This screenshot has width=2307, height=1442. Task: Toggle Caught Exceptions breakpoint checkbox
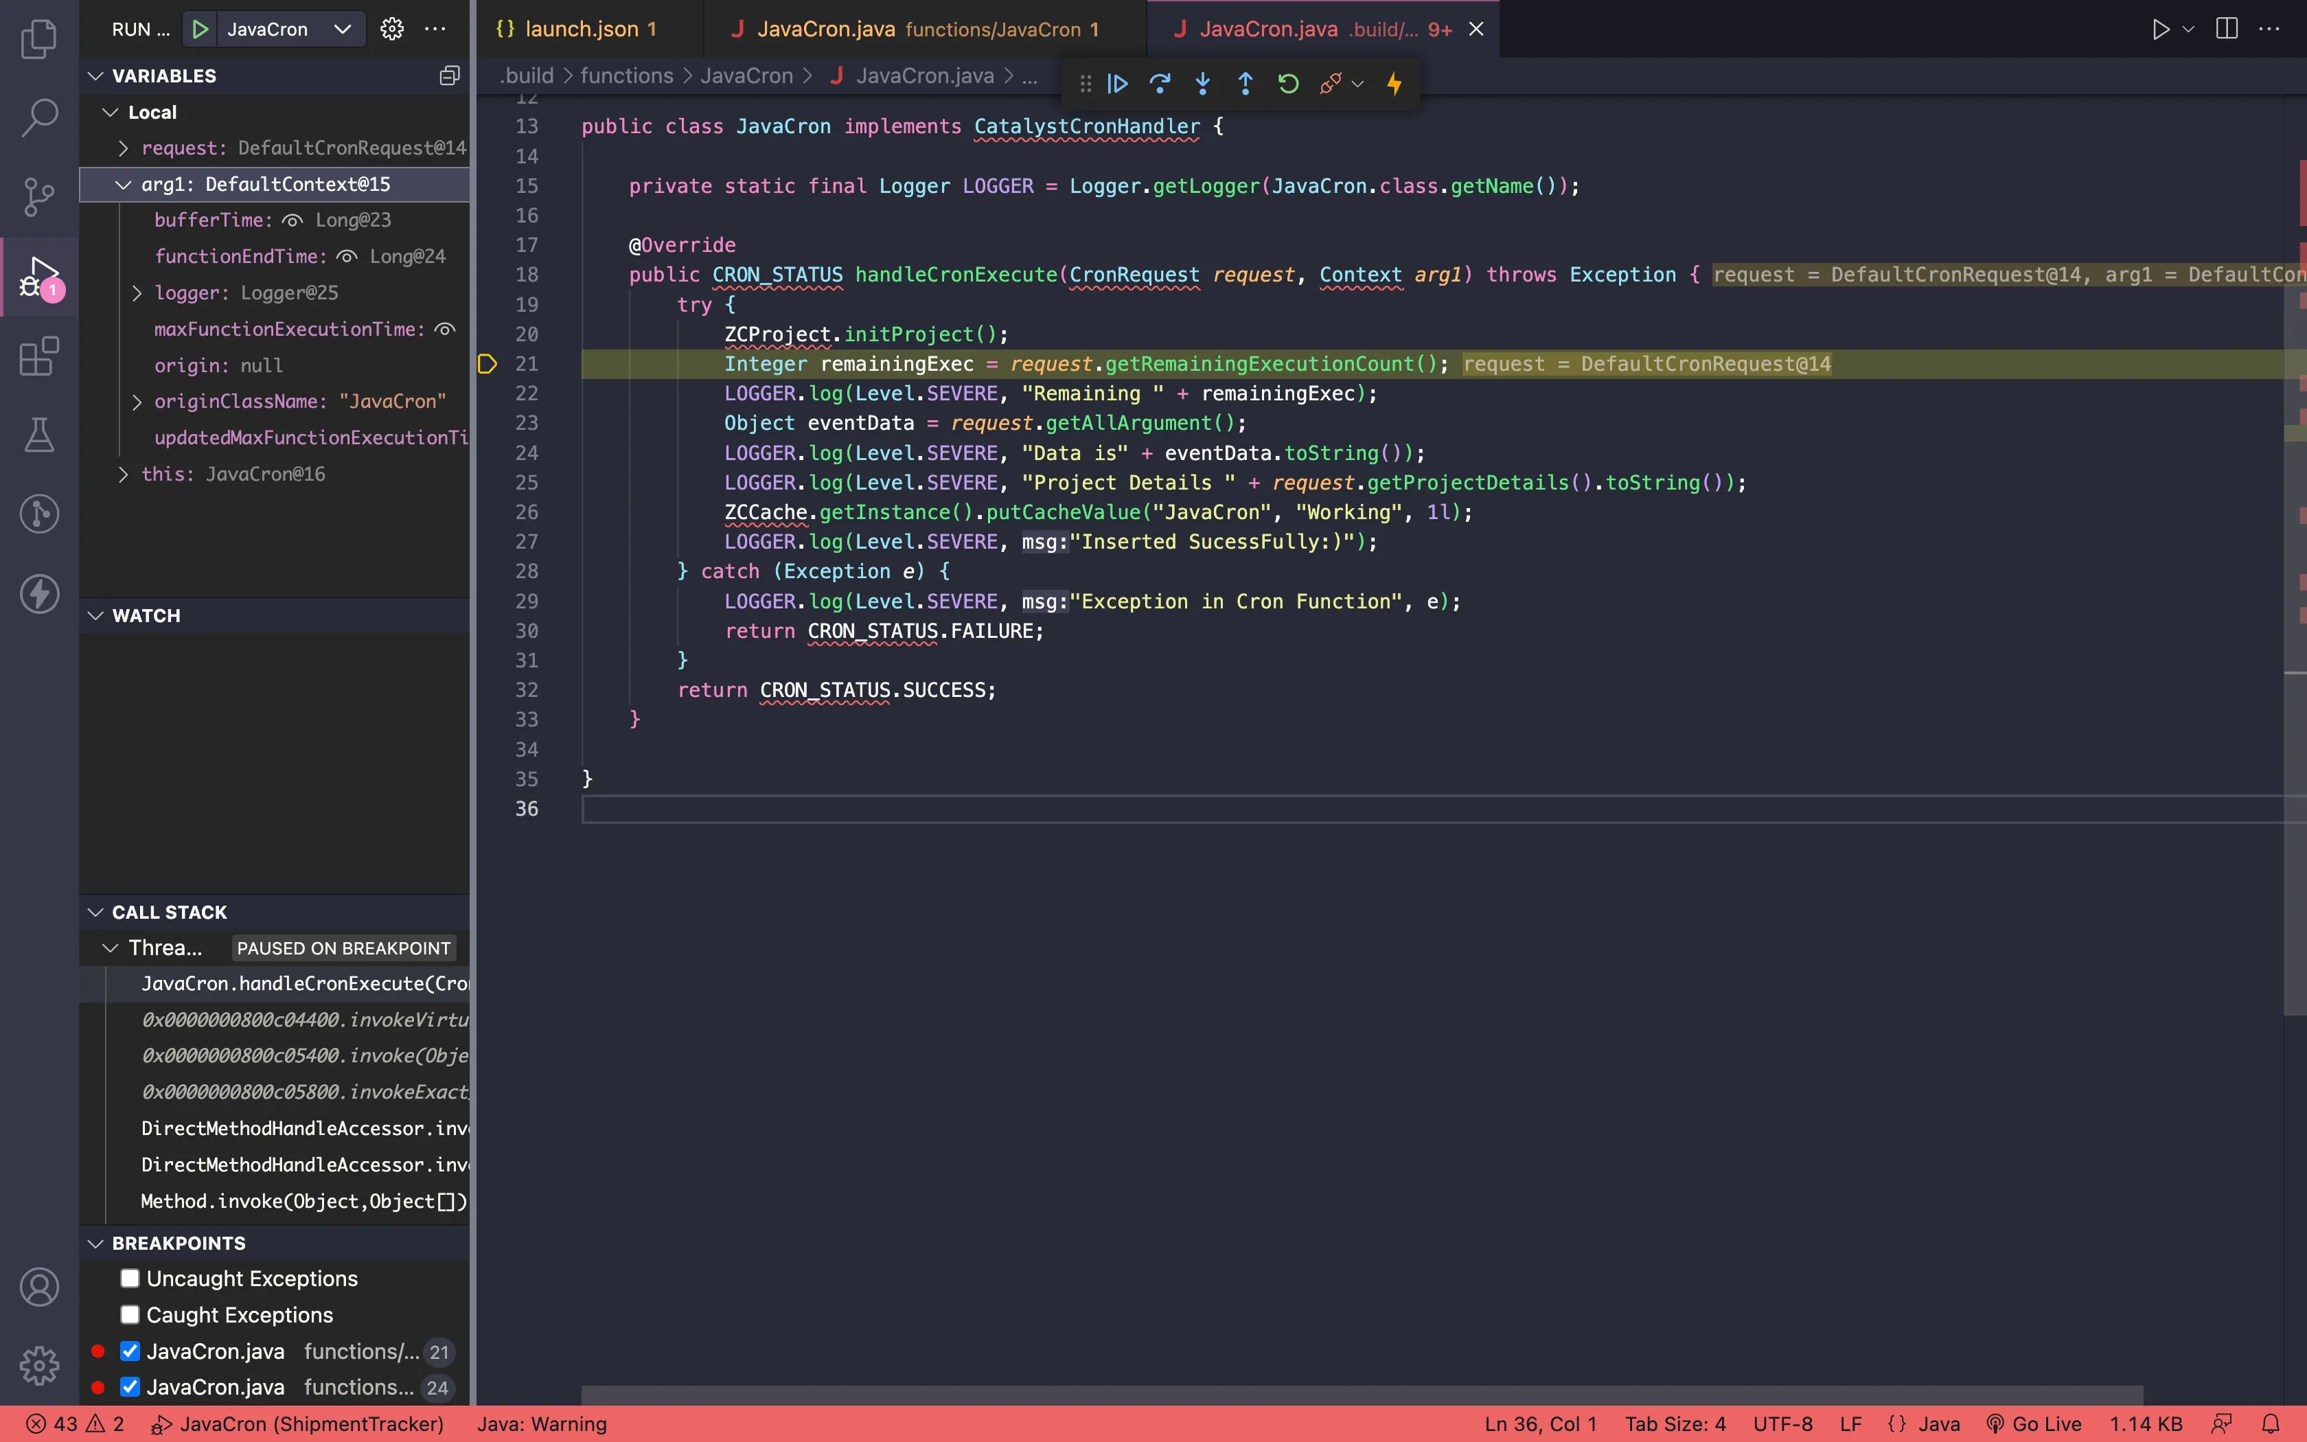tap(130, 1314)
